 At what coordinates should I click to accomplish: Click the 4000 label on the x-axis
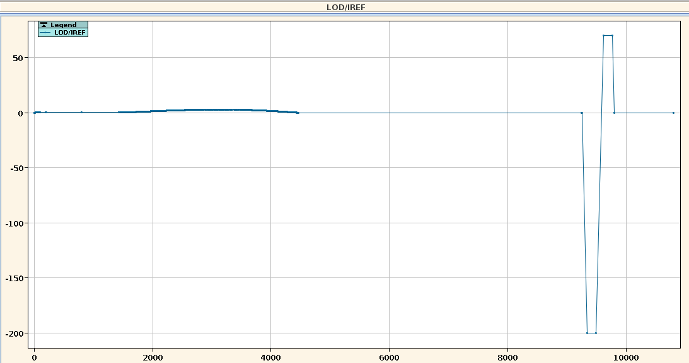[270, 357]
